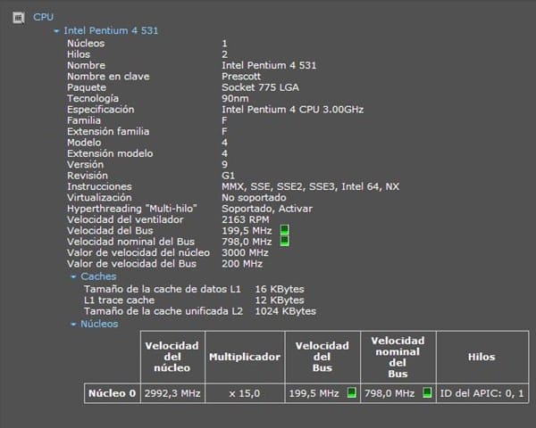Click the 'G1' revision value

[x=228, y=176]
